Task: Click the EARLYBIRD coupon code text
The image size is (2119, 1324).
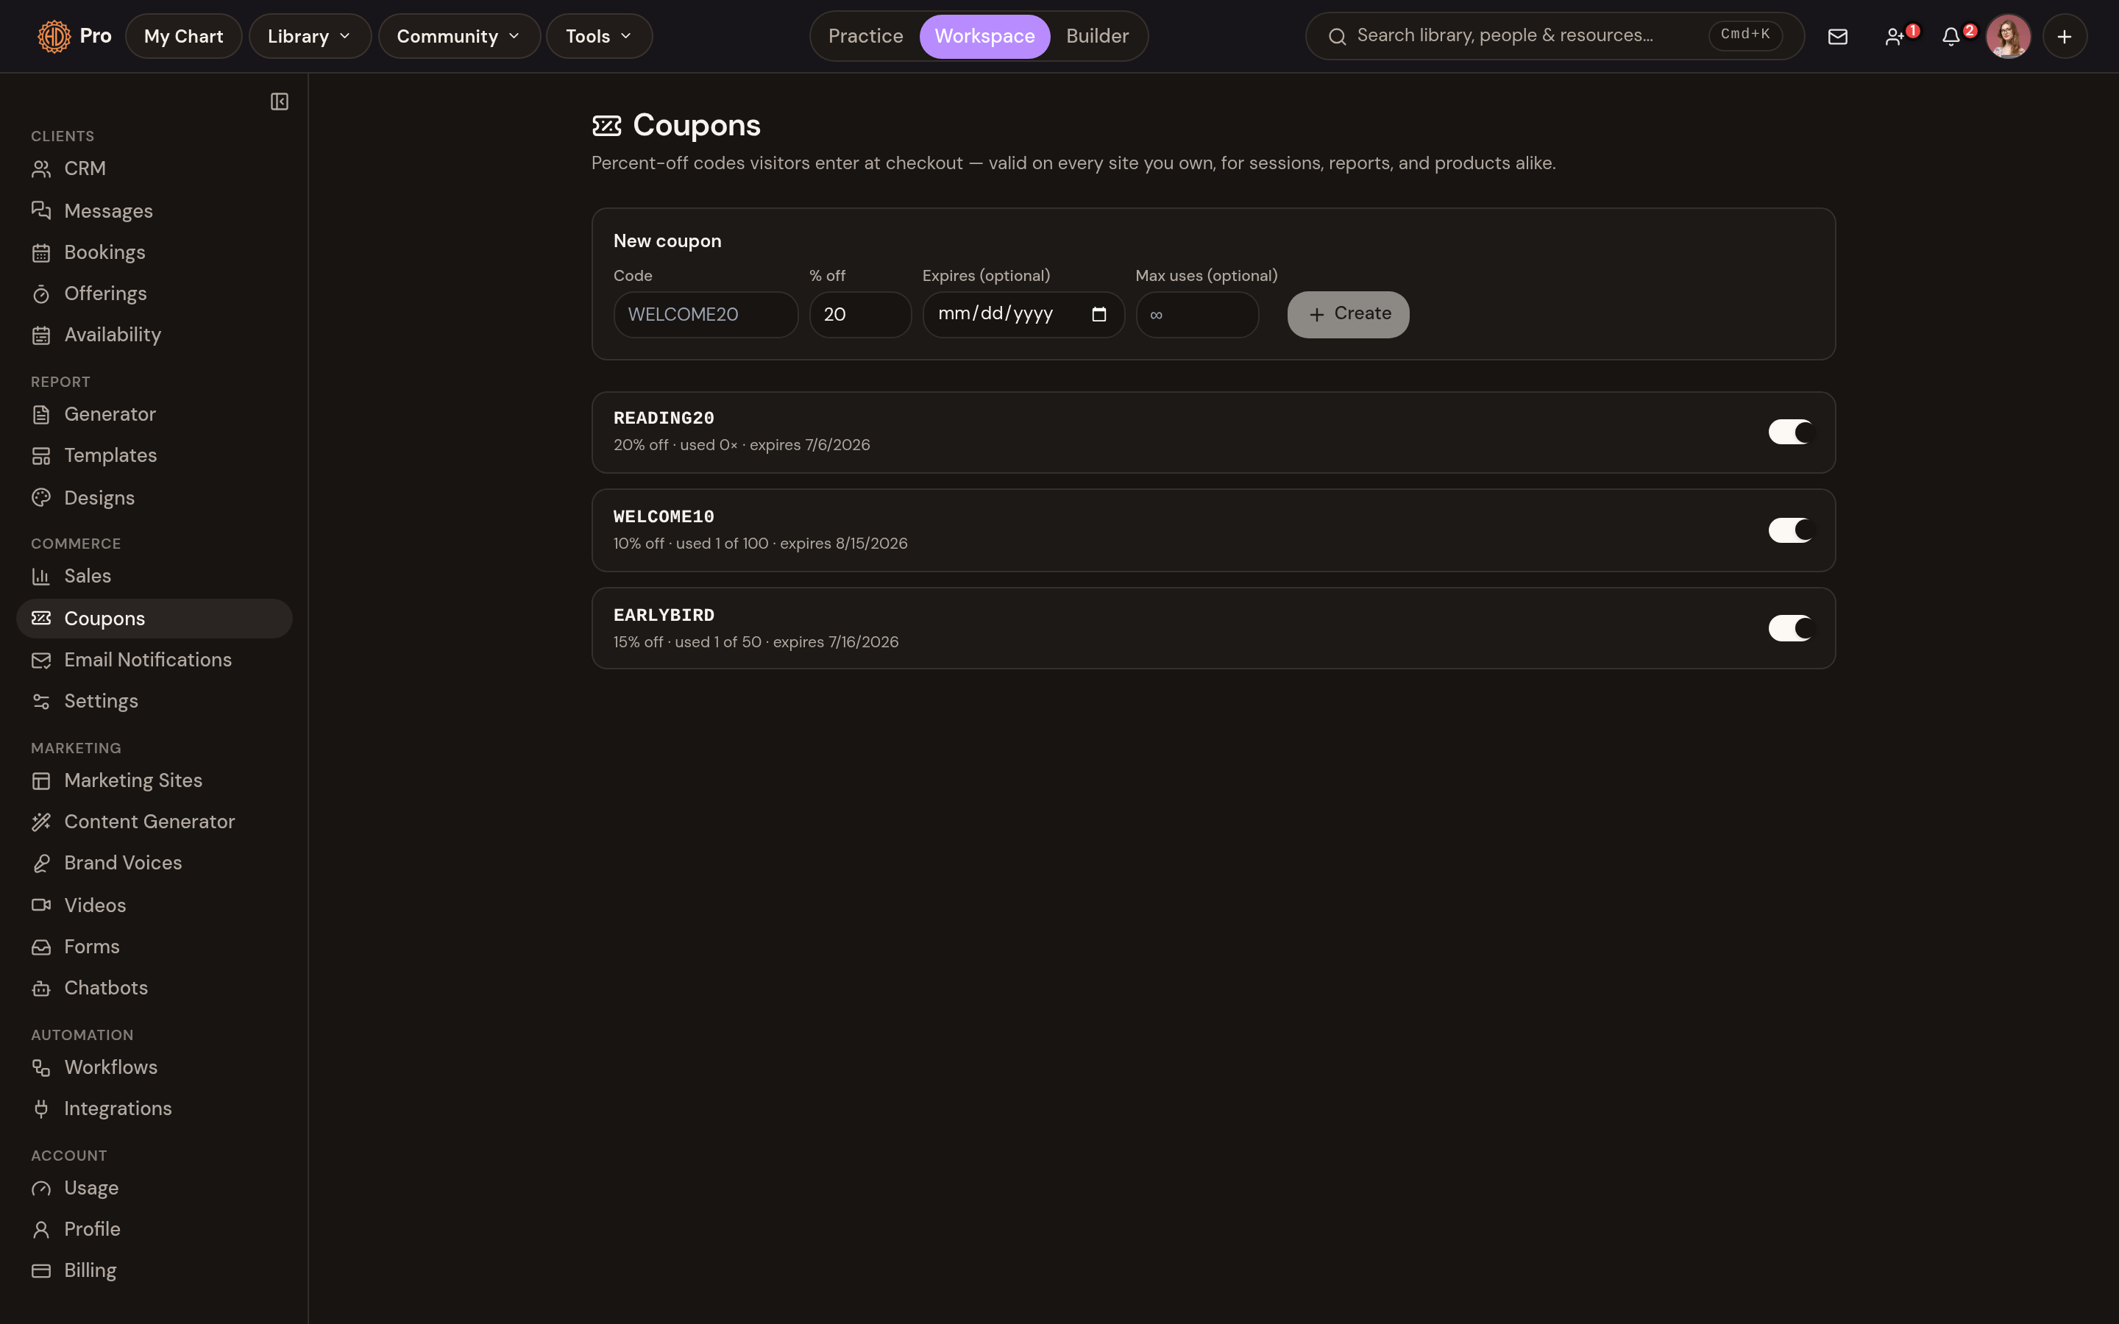Action: coord(664,616)
